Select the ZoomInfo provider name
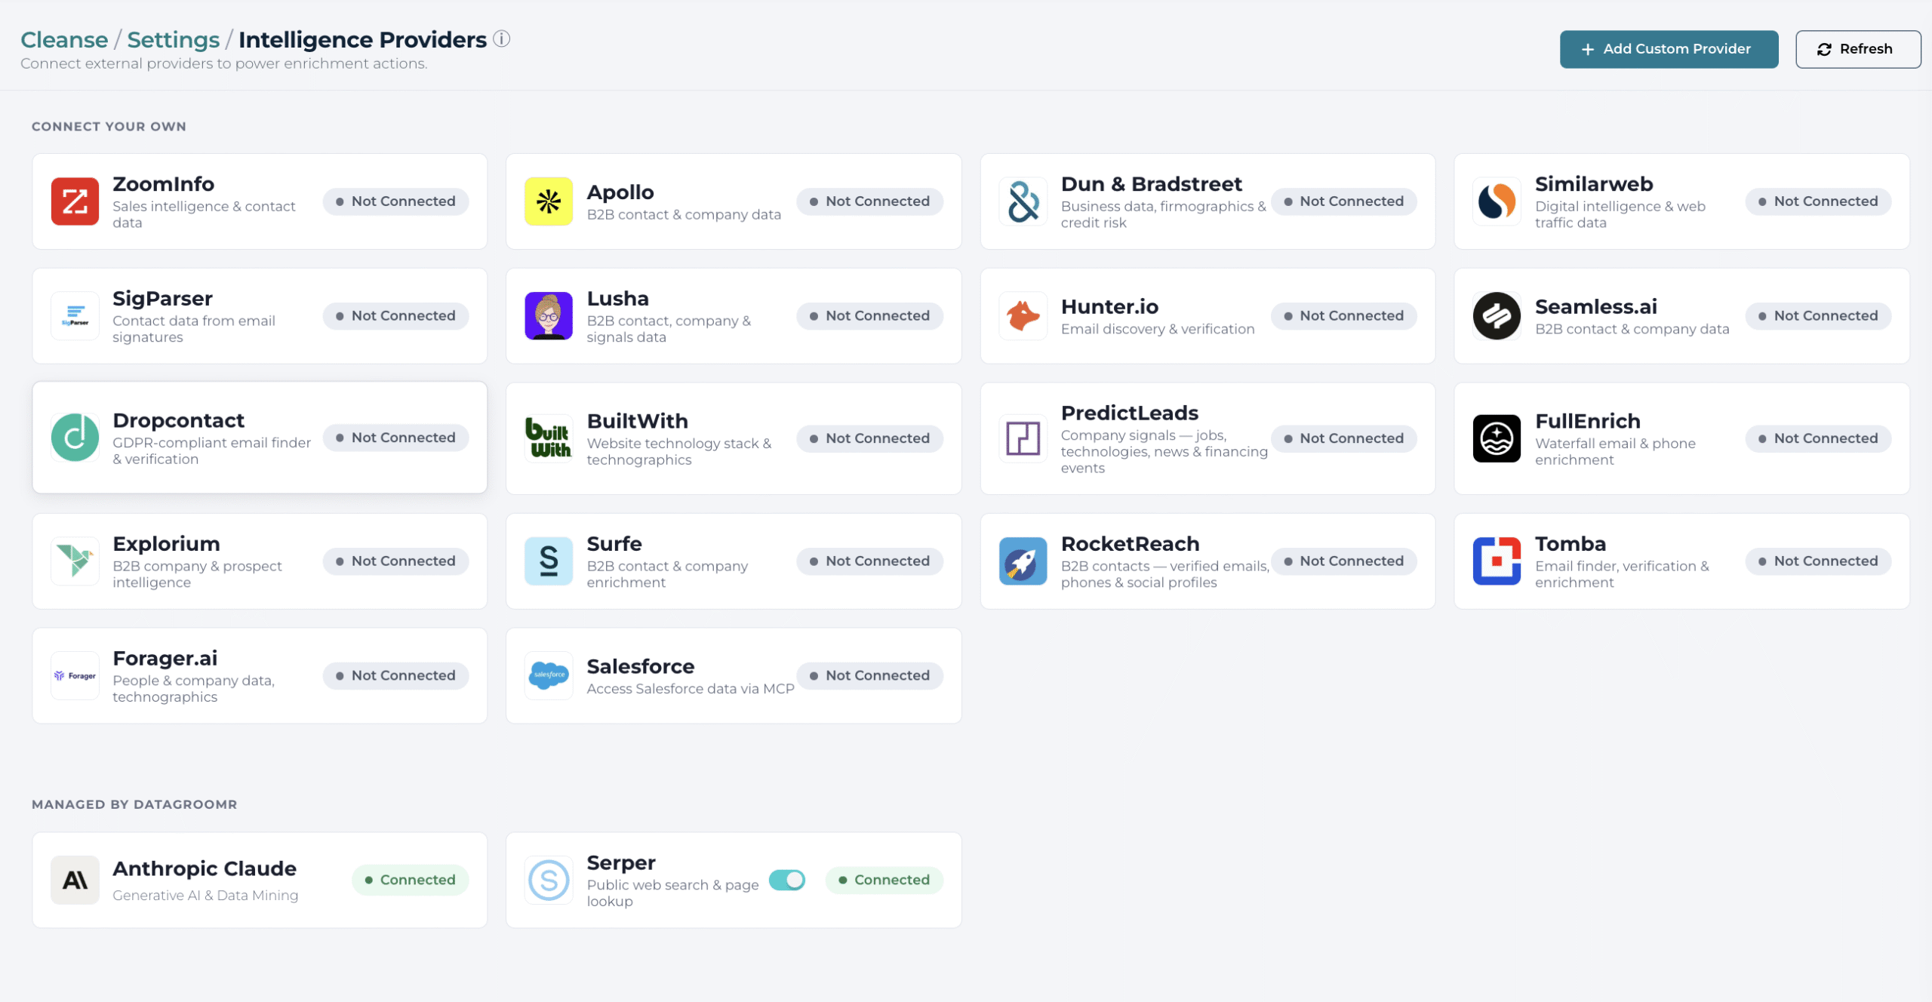 pyautogui.click(x=163, y=184)
